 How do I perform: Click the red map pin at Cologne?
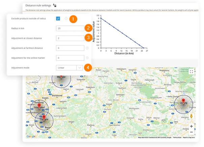[44, 118]
